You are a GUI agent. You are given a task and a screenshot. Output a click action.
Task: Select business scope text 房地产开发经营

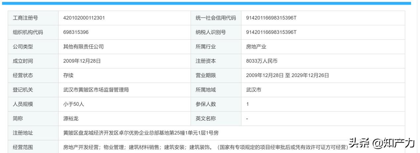coord(81,147)
